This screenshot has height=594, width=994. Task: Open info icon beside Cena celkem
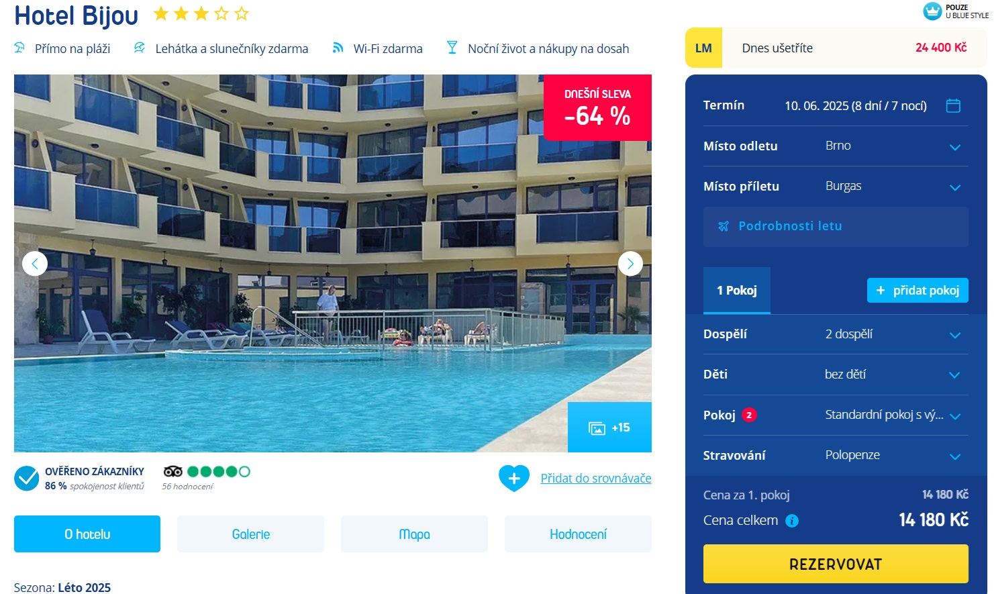(x=792, y=521)
